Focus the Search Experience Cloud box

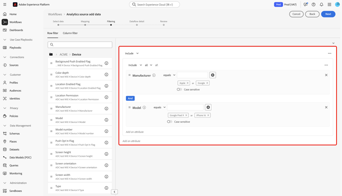pyautogui.click(x=155, y=5)
